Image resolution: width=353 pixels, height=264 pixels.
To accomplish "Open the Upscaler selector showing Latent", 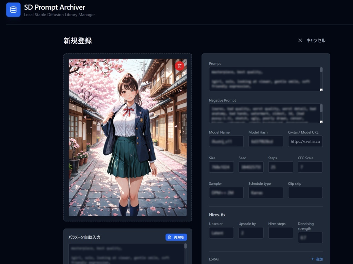I will 221,233.
